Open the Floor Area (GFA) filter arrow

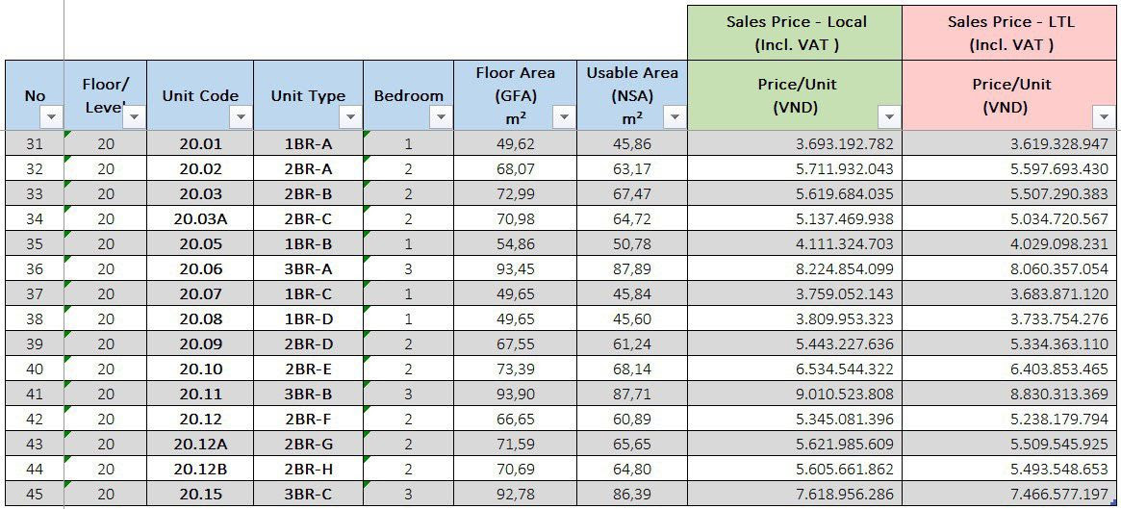564,116
